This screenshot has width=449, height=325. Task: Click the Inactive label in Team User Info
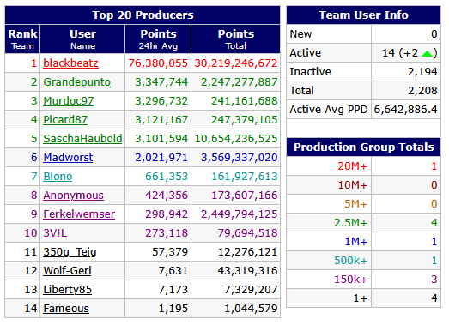(x=310, y=72)
